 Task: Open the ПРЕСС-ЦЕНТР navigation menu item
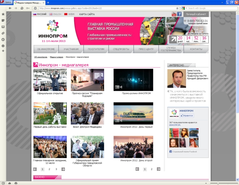tap(146, 49)
